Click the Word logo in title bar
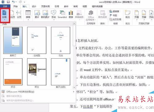The height and width of the screenshot is (112, 154). [3, 2]
